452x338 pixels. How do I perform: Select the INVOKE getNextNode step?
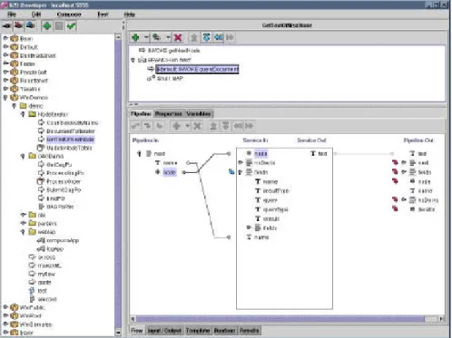(x=174, y=51)
